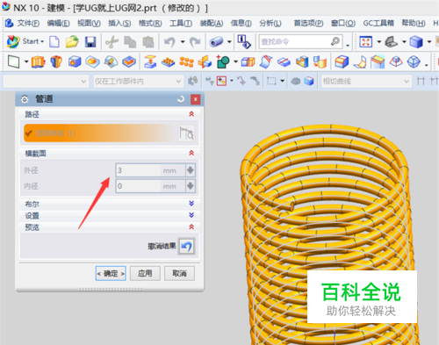Image resolution: width=439 pixels, height=345 pixels.
Task: Undo the last action in toolbar
Action: [x=169, y=42]
